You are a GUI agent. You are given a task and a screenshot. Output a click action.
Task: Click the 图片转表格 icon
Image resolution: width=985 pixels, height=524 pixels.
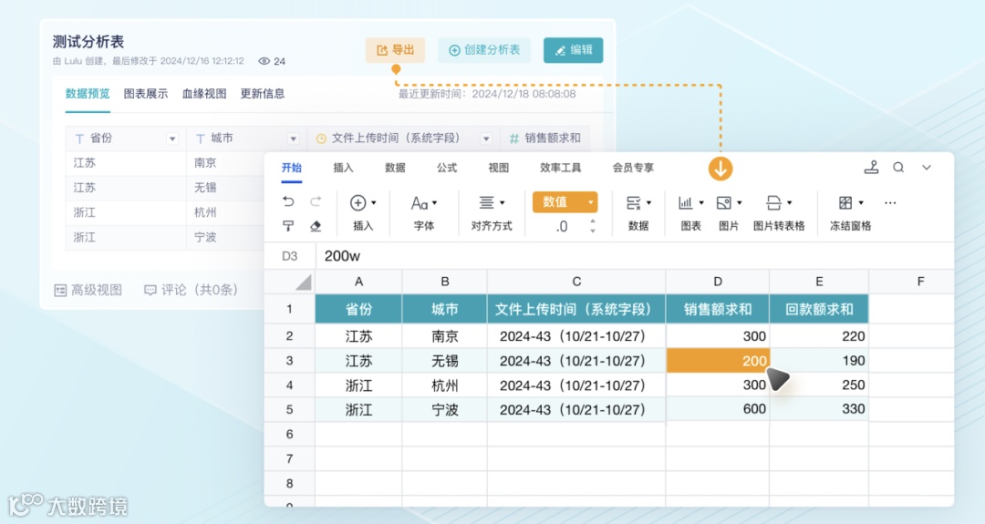pos(774,202)
